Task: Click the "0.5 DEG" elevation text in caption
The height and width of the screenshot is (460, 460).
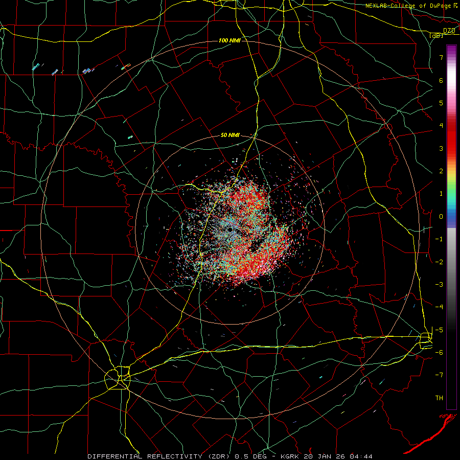Action: [x=251, y=456]
